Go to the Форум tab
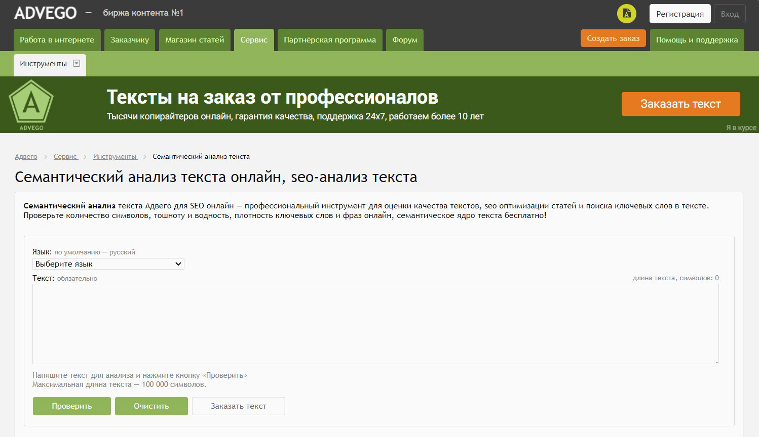Screen dimensions: 759x437 tap(405, 40)
